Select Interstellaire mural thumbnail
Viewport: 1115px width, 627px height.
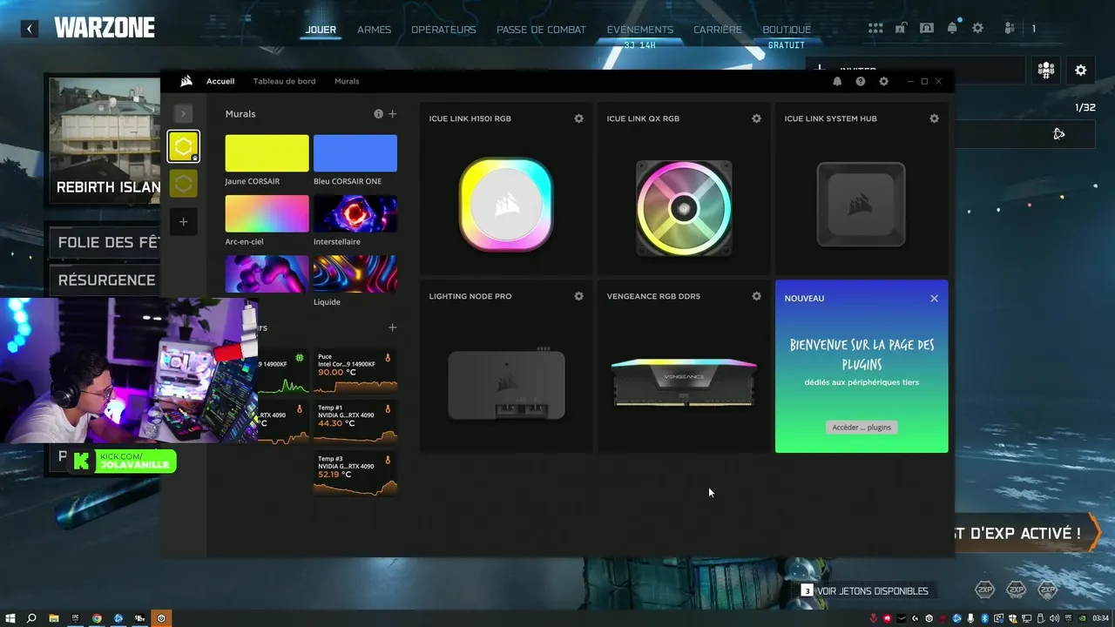(x=355, y=213)
